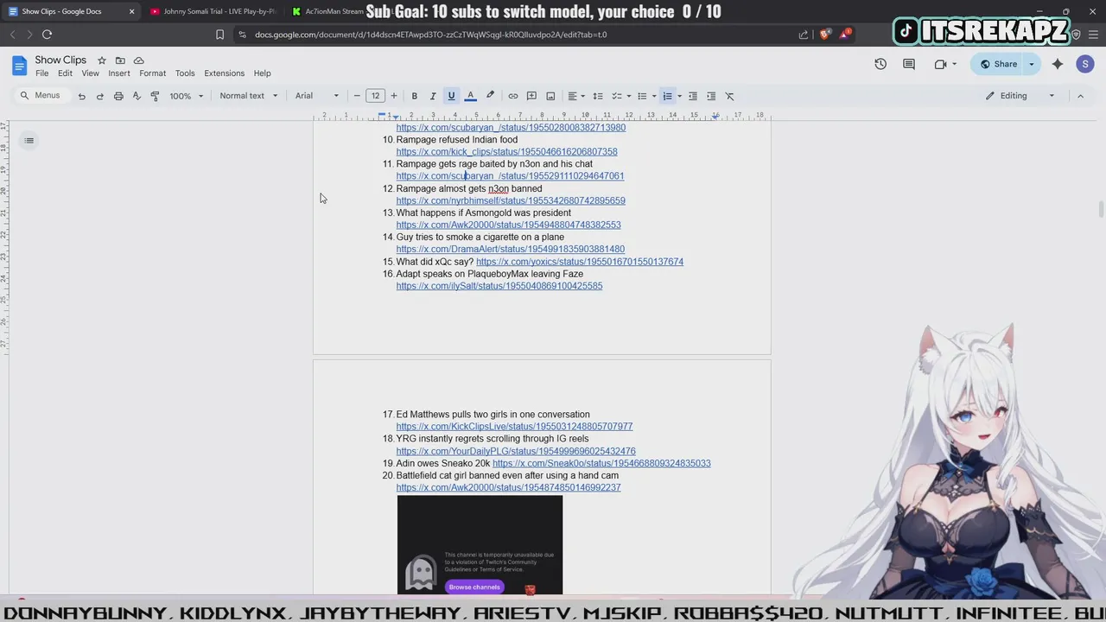Increase font size with plus button
The height and width of the screenshot is (622, 1106).
point(394,96)
